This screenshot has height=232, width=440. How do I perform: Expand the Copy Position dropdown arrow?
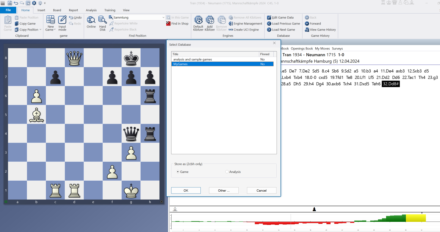pos(40,30)
